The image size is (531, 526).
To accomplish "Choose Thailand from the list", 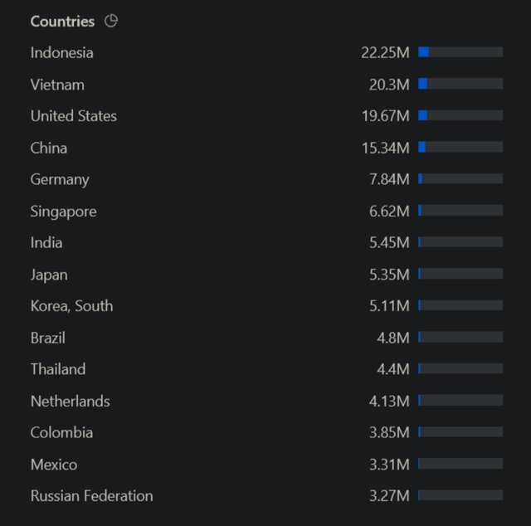I will [x=58, y=369].
